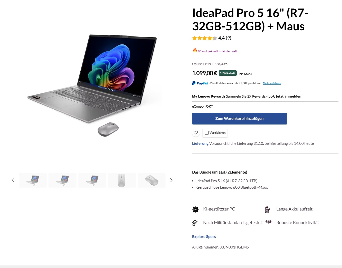This screenshot has width=342, height=268.
Task: Click the Nach Militärstandards getestet icon
Action: point(195,223)
